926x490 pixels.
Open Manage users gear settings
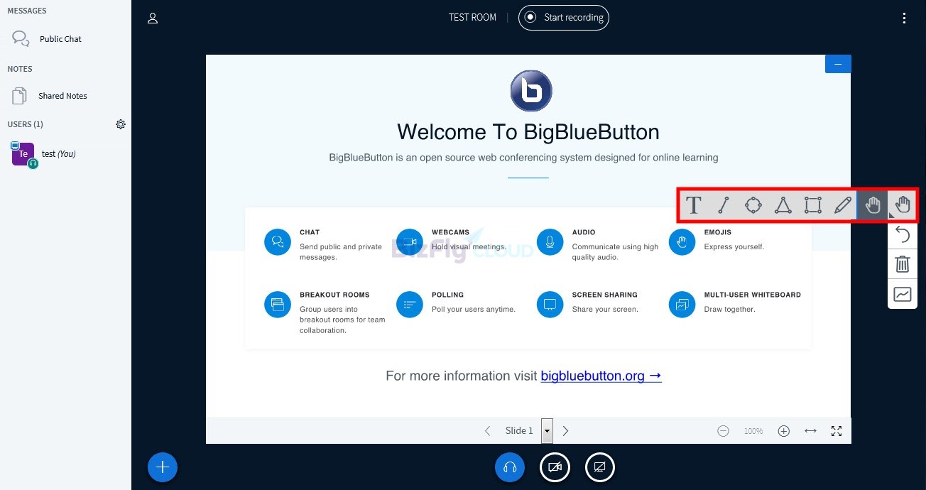pos(121,124)
